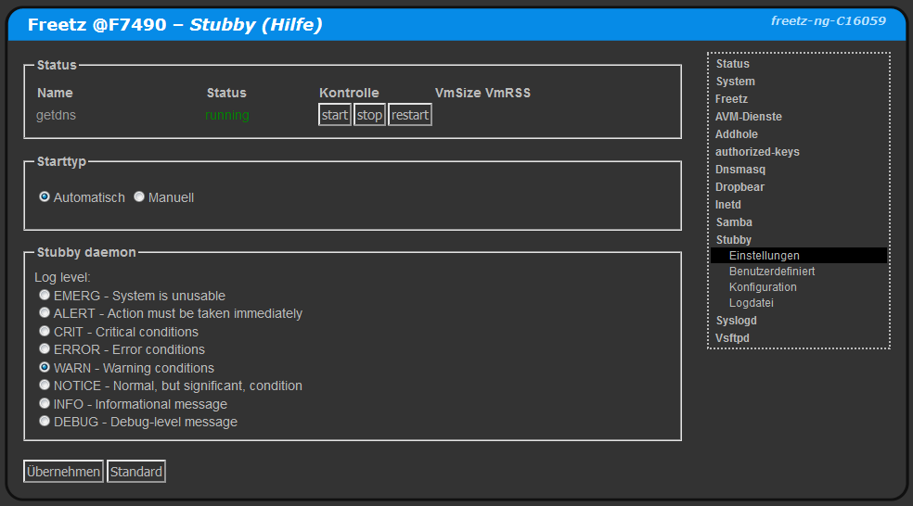This screenshot has width=913, height=506.
Task: Click the start button for getdns
Action: pos(334,116)
